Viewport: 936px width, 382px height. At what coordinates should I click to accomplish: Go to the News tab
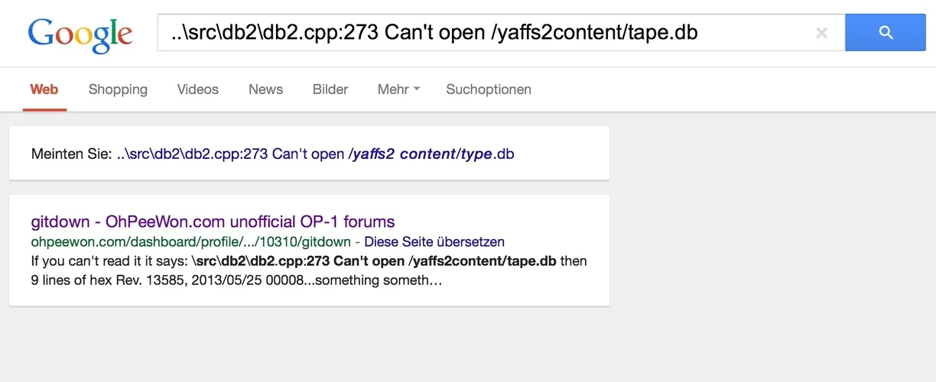tap(265, 89)
